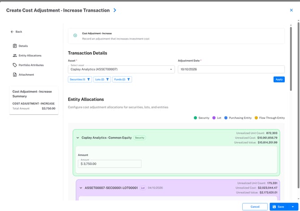This screenshot has width=300, height=211.
Task: Click the Transaction Details heading
Action: [87, 53]
